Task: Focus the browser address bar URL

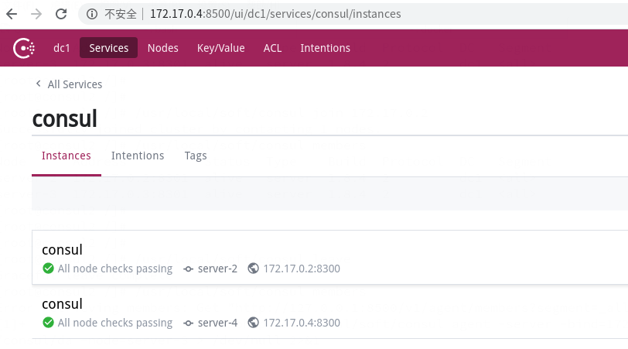Action: point(275,14)
